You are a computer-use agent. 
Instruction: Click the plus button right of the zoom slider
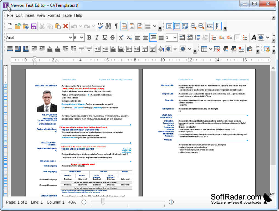coord(171,202)
